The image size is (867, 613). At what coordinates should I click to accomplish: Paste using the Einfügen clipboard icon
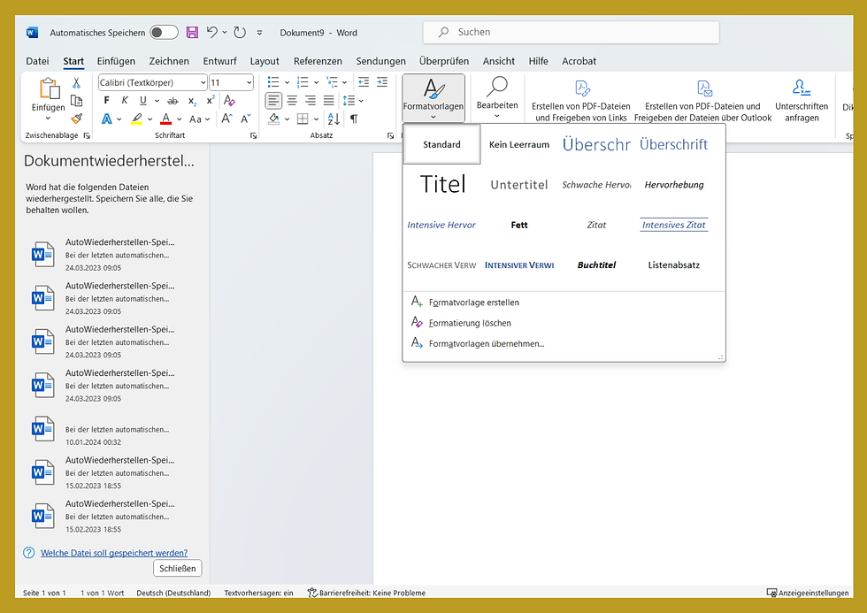[x=49, y=88]
